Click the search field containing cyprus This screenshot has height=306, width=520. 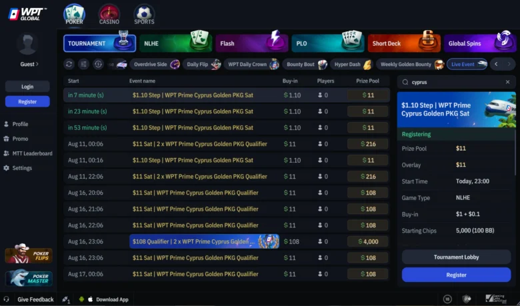(x=456, y=82)
